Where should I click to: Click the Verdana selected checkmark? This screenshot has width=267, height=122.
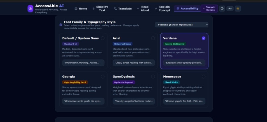203,38
